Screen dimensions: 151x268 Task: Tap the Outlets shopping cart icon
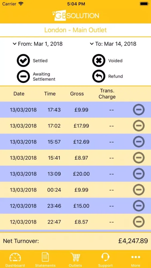point(75,257)
